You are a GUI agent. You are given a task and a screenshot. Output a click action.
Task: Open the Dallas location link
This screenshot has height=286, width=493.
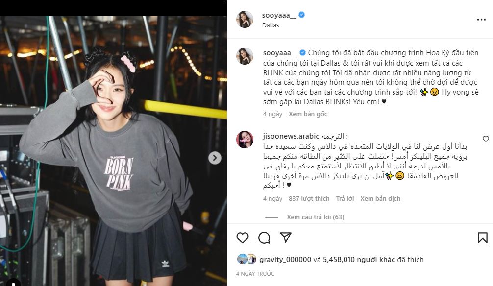tap(271, 25)
